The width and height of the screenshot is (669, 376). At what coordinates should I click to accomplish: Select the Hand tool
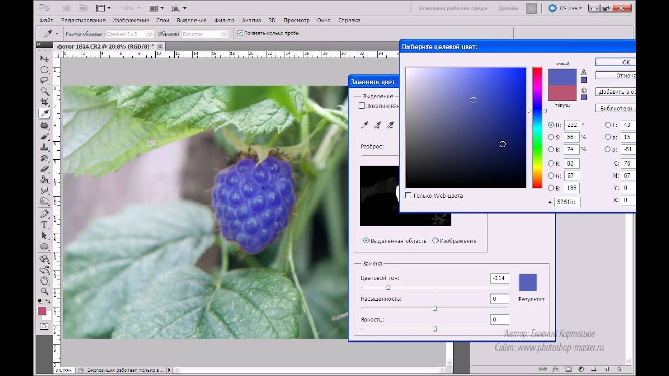point(44,280)
